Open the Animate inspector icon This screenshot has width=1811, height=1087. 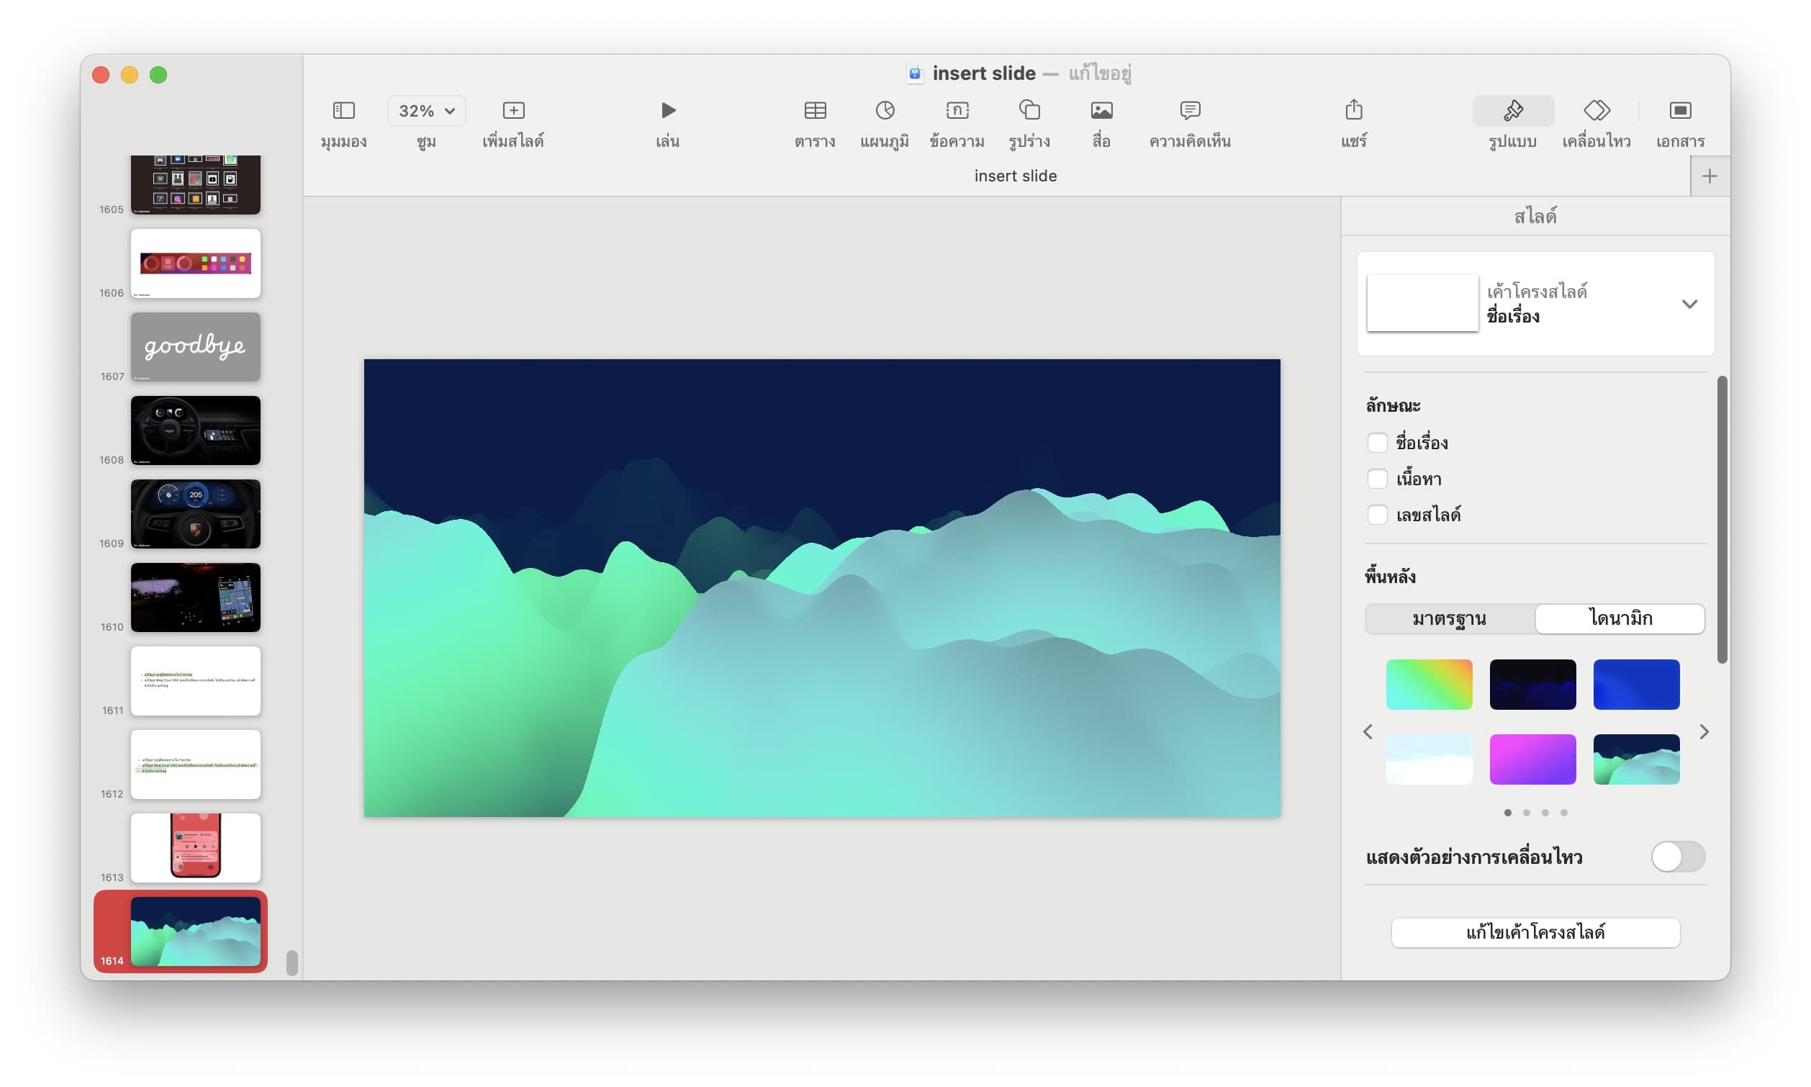[1596, 111]
